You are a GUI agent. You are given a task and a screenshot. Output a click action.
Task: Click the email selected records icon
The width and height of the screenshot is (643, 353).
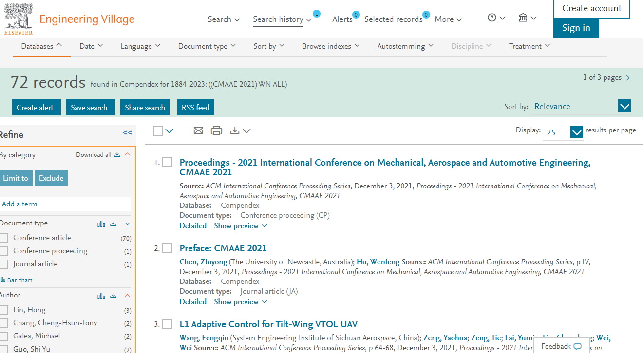tap(198, 130)
